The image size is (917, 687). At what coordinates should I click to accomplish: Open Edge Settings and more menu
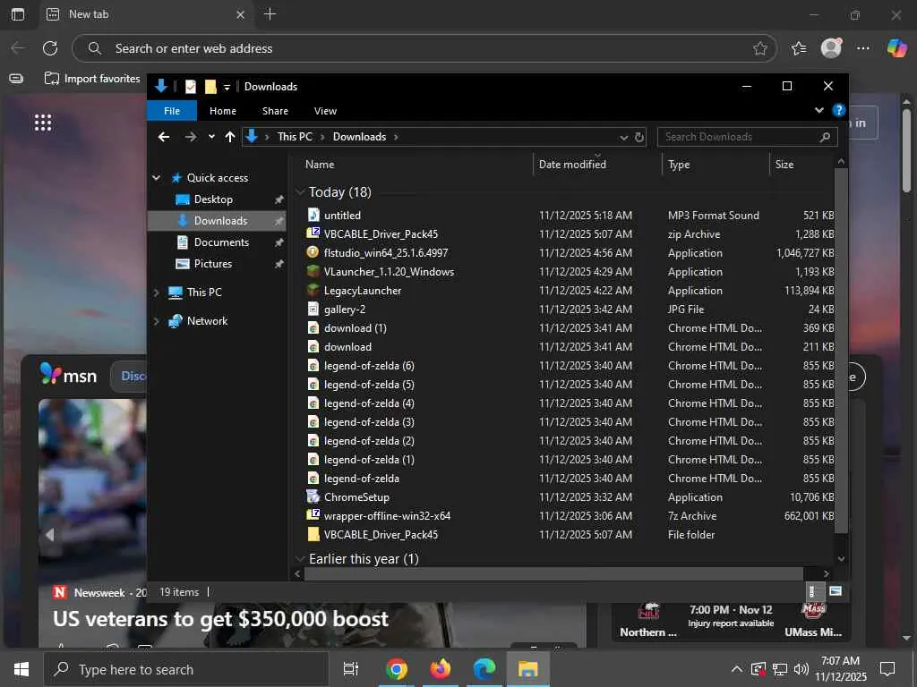coord(863,48)
